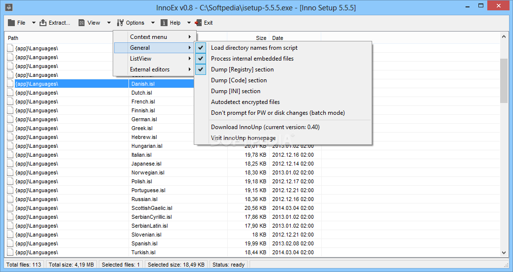
Task: Click the Exit button label
Action: tap(208, 23)
